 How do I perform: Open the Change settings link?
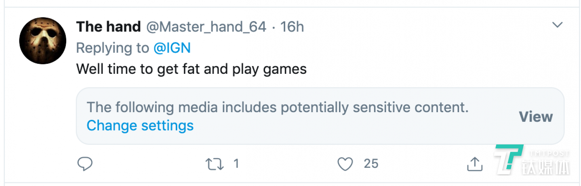(140, 125)
